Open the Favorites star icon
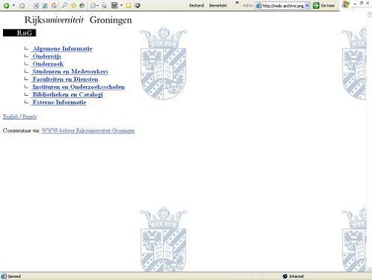 click(73, 5)
